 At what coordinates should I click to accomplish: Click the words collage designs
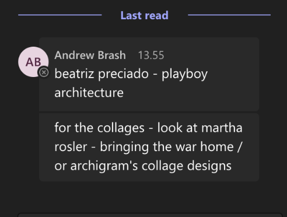187,166
